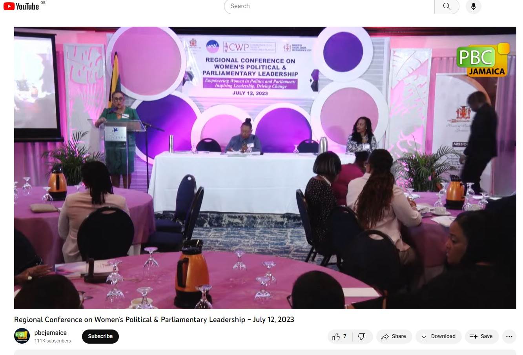The height and width of the screenshot is (355, 523).
Task: Click the Save button label
Action: [x=487, y=337]
